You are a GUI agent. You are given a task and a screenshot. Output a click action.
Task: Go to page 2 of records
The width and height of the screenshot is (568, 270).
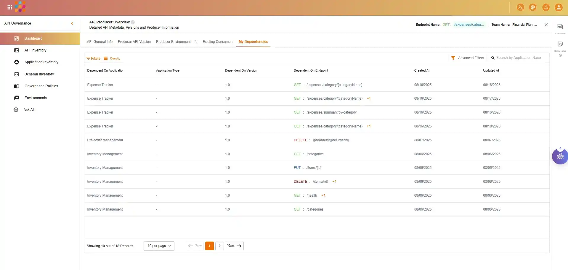[219, 246]
